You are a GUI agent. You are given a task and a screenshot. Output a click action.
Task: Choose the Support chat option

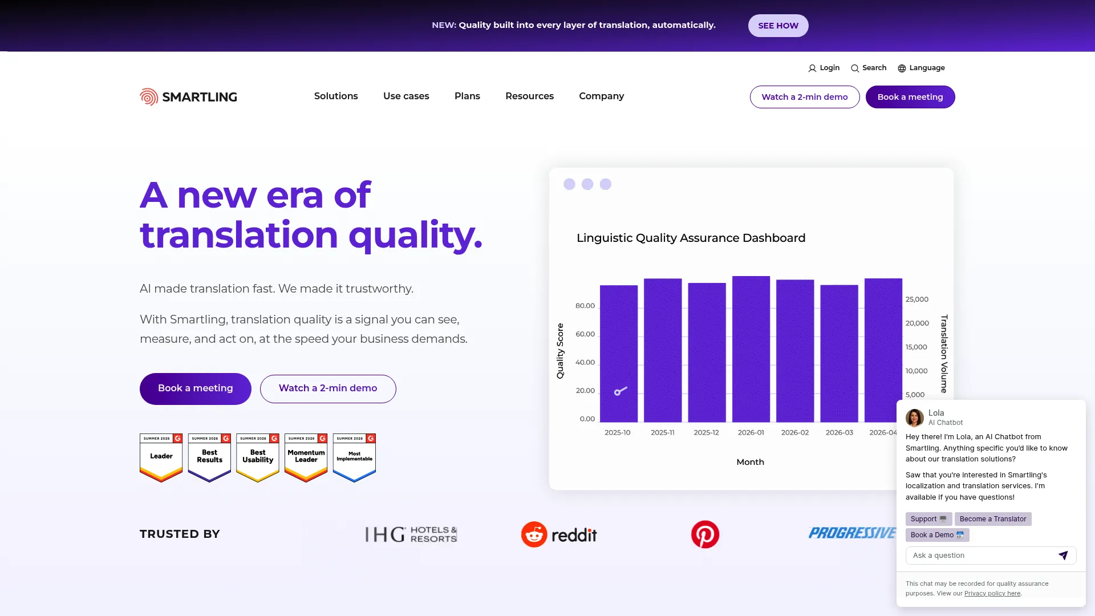(x=928, y=519)
